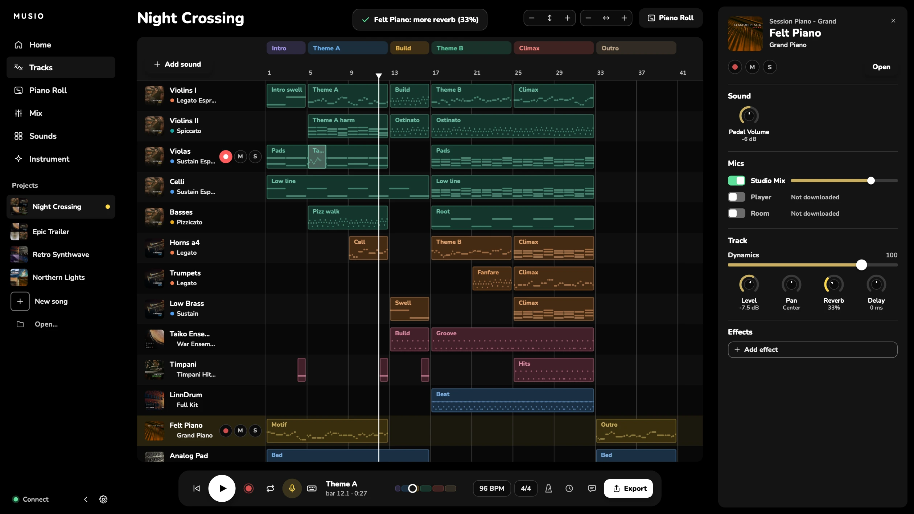Create a New song project
Image resolution: width=914 pixels, height=514 pixels.
pyautogui.click(x=61, y=301)
